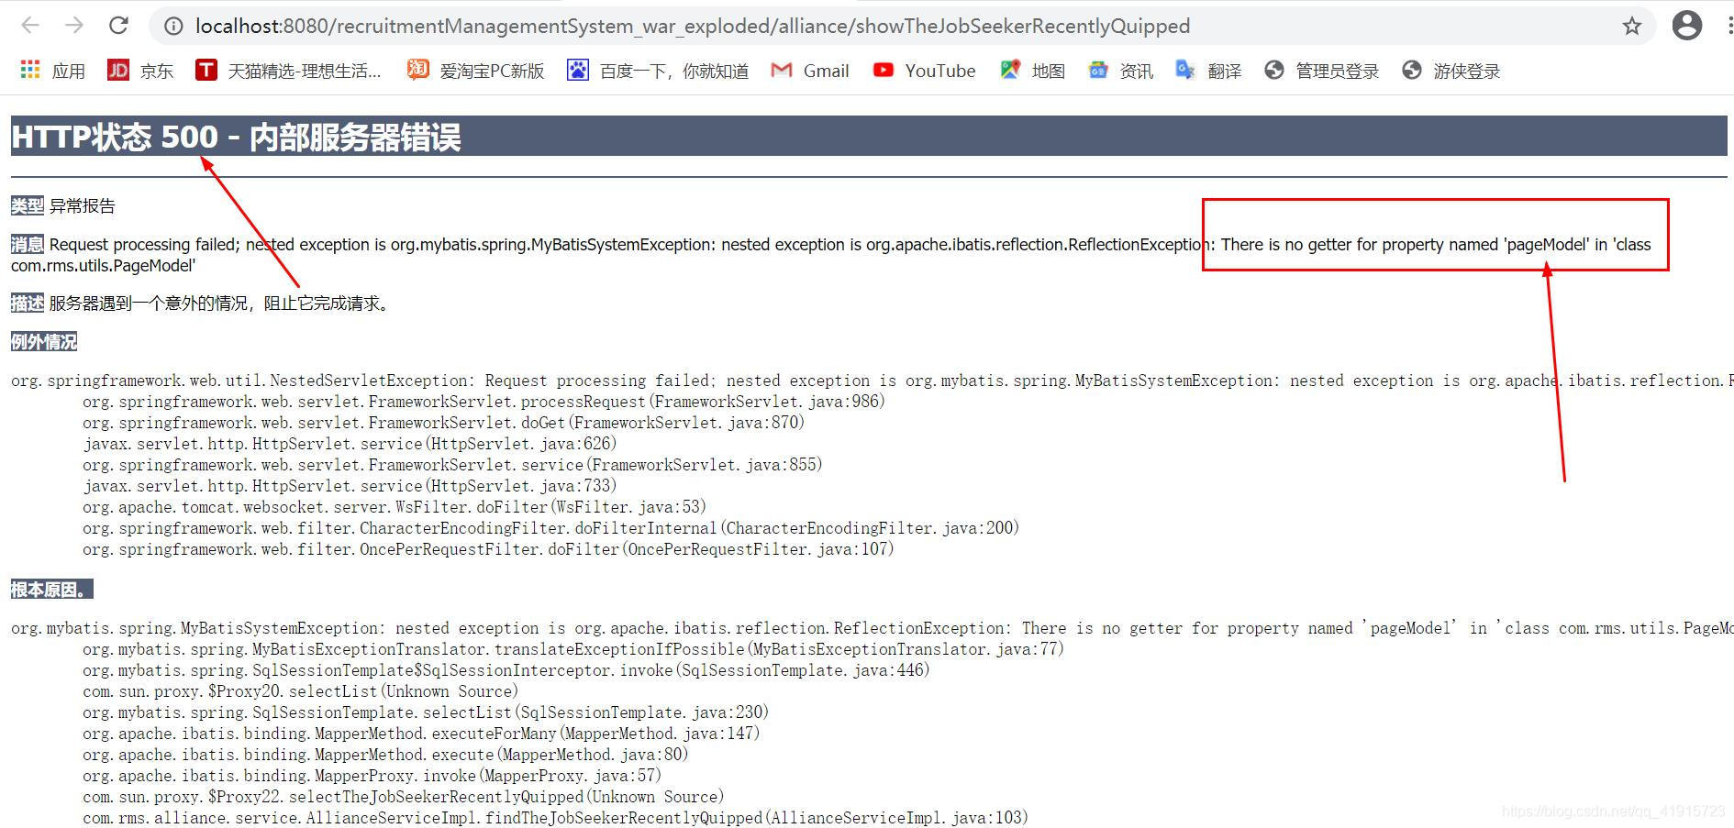The image size is (1734, 828).
Task: Open the 地图 maps bookmark
Action: point(1031,70)
